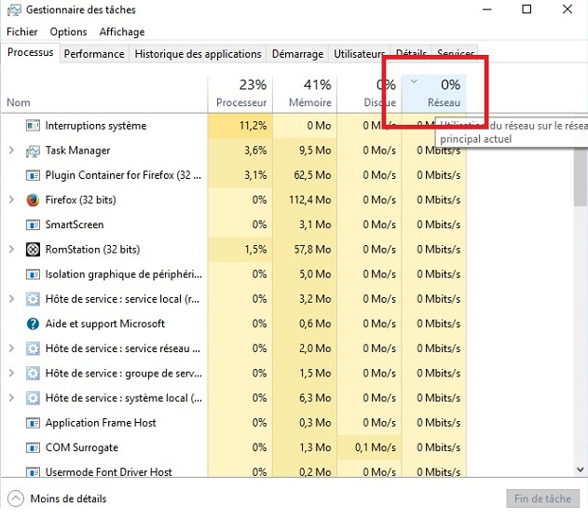Click the 112,4 Mo memory value
The width and height of the screenshot is (588, 518).
[x=309, y=200]
